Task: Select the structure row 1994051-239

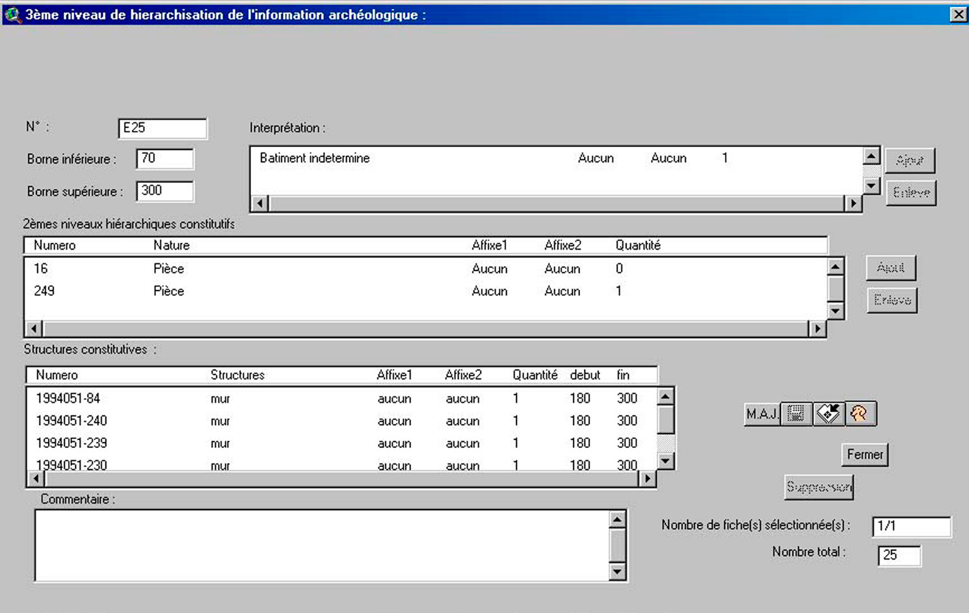Action: [341, 443]
